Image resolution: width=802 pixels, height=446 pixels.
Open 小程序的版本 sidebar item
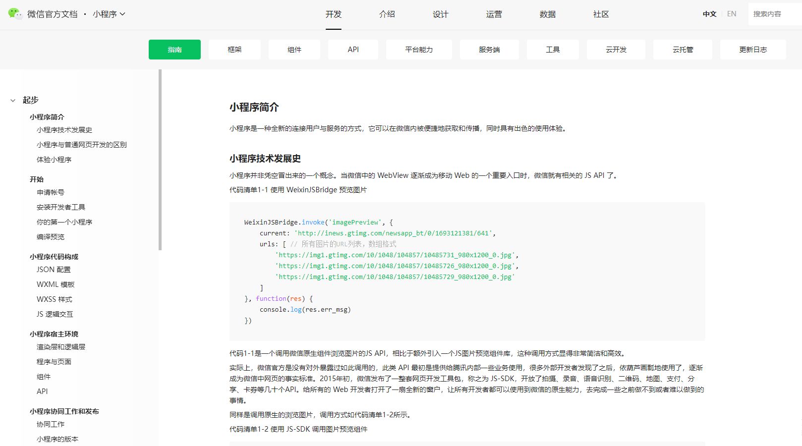57,439
